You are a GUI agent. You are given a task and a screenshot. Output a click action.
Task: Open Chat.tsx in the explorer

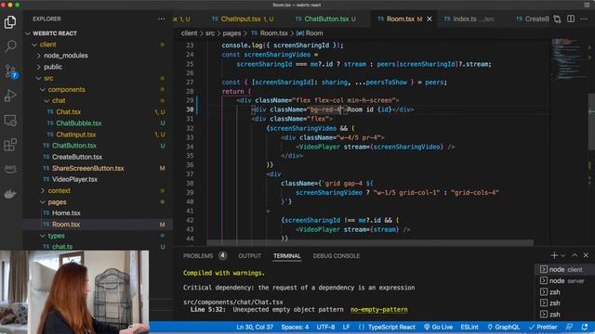coord(98,112)
